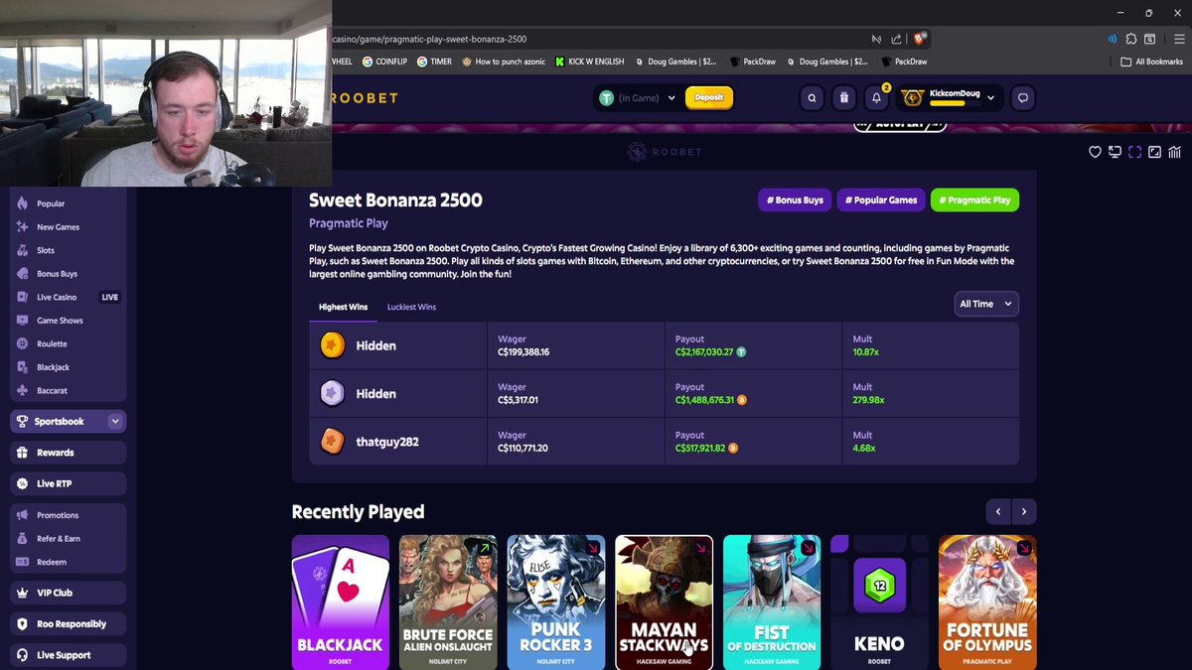Expand the KickcomDoug account chevron
Viewport: 1192px width, 670px height.
[x=990, y=98]
